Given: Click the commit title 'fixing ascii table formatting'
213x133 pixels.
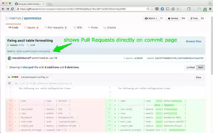Looking at the screenshot, I should coord(30,41).
